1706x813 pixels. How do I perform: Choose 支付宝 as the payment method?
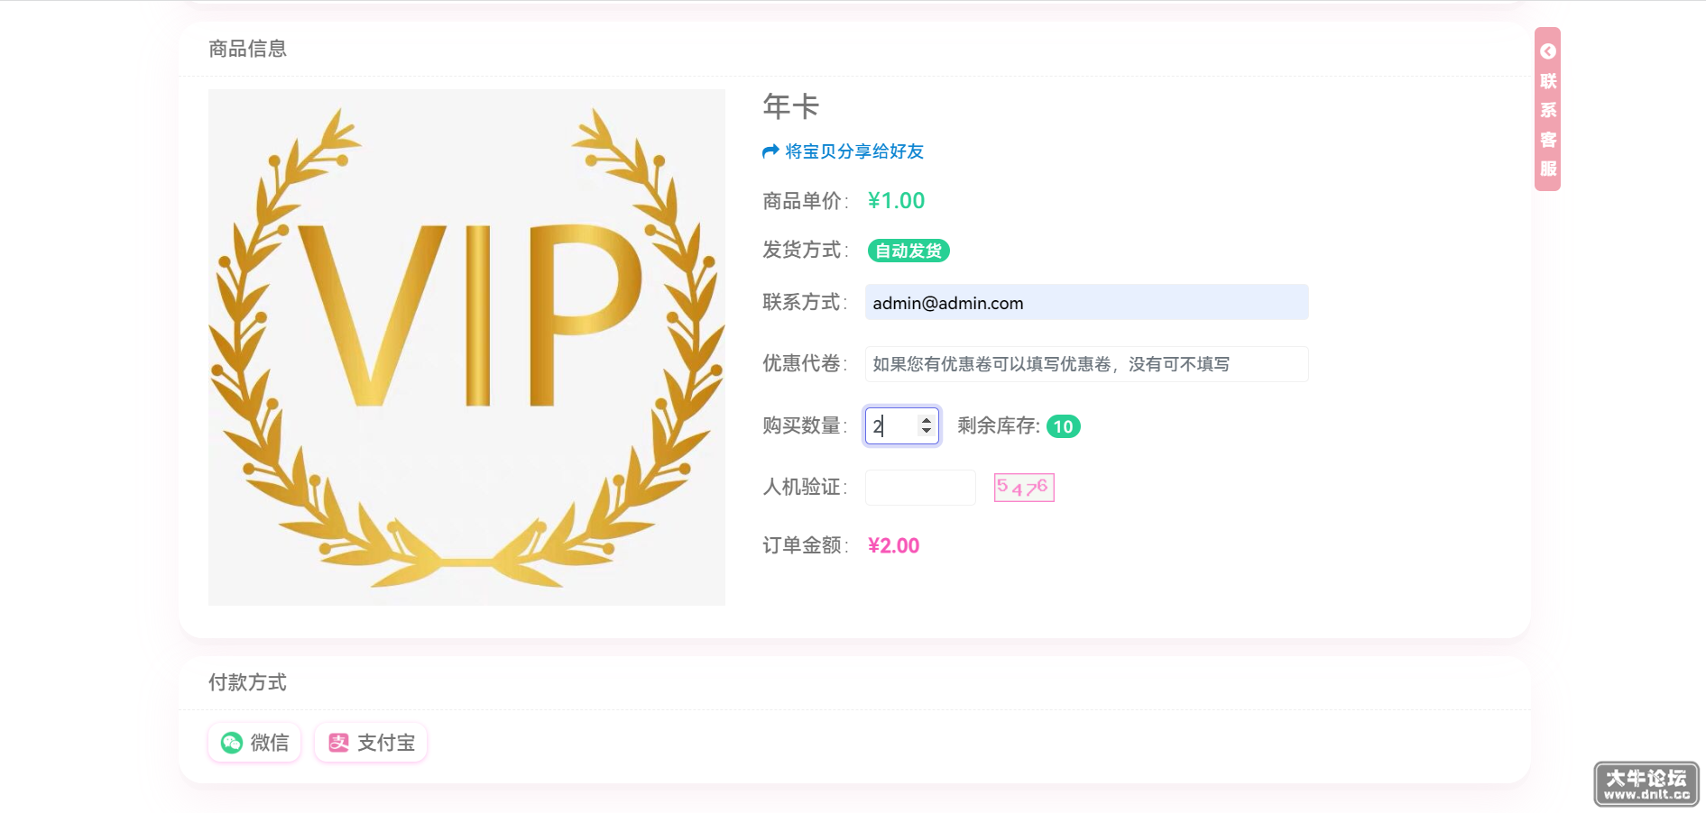click(x=371, y=743)
